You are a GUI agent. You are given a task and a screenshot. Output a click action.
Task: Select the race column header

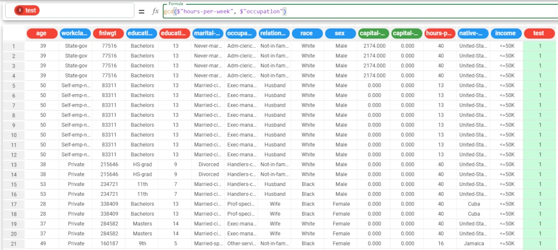pos(307,33)
